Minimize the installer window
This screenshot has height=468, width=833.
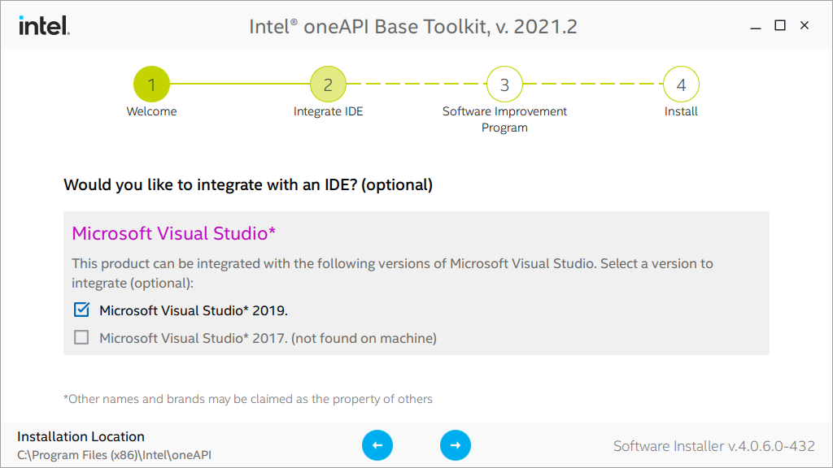(756, 26)
